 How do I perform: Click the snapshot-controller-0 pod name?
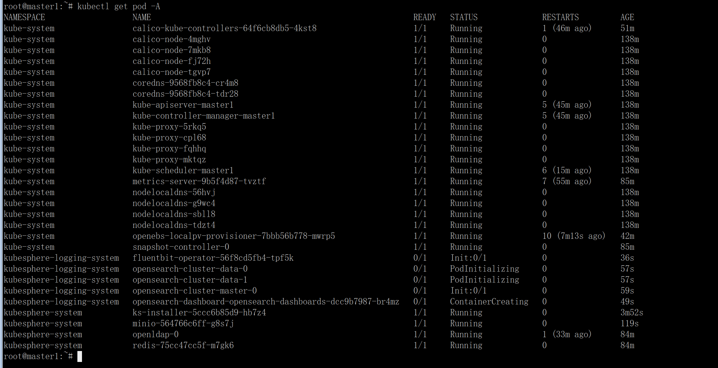181,247
